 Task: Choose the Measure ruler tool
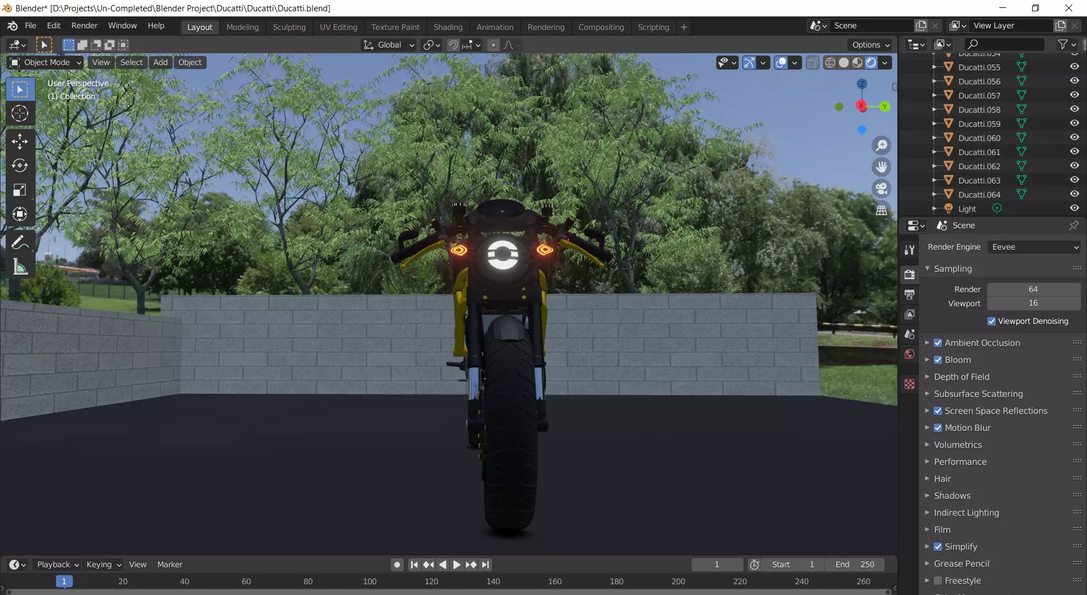tap(20, 267)
